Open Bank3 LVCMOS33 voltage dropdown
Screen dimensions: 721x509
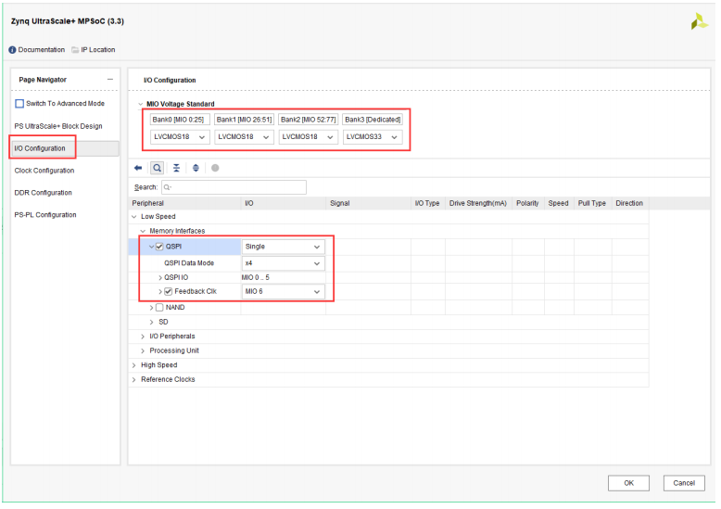point(373,137)
